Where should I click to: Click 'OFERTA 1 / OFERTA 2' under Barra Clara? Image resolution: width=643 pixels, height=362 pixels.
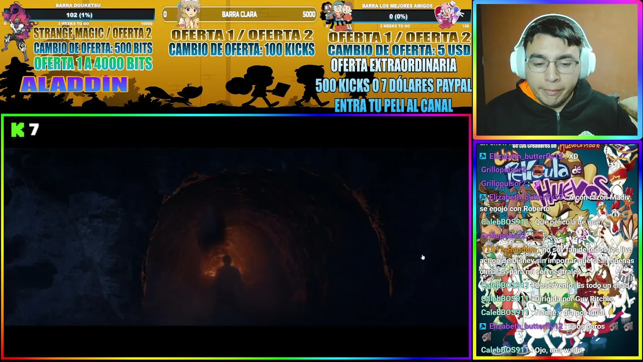242,35
